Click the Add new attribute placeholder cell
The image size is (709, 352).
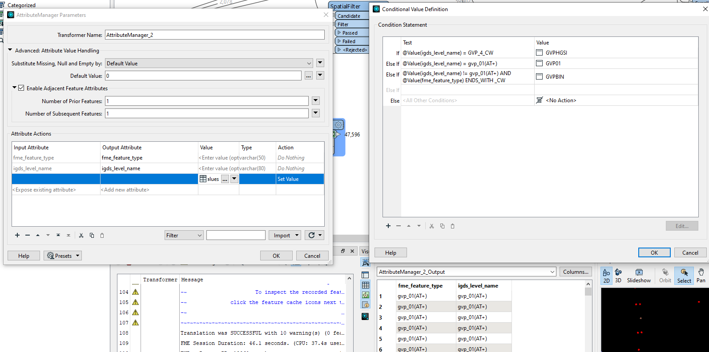point(149,190)
